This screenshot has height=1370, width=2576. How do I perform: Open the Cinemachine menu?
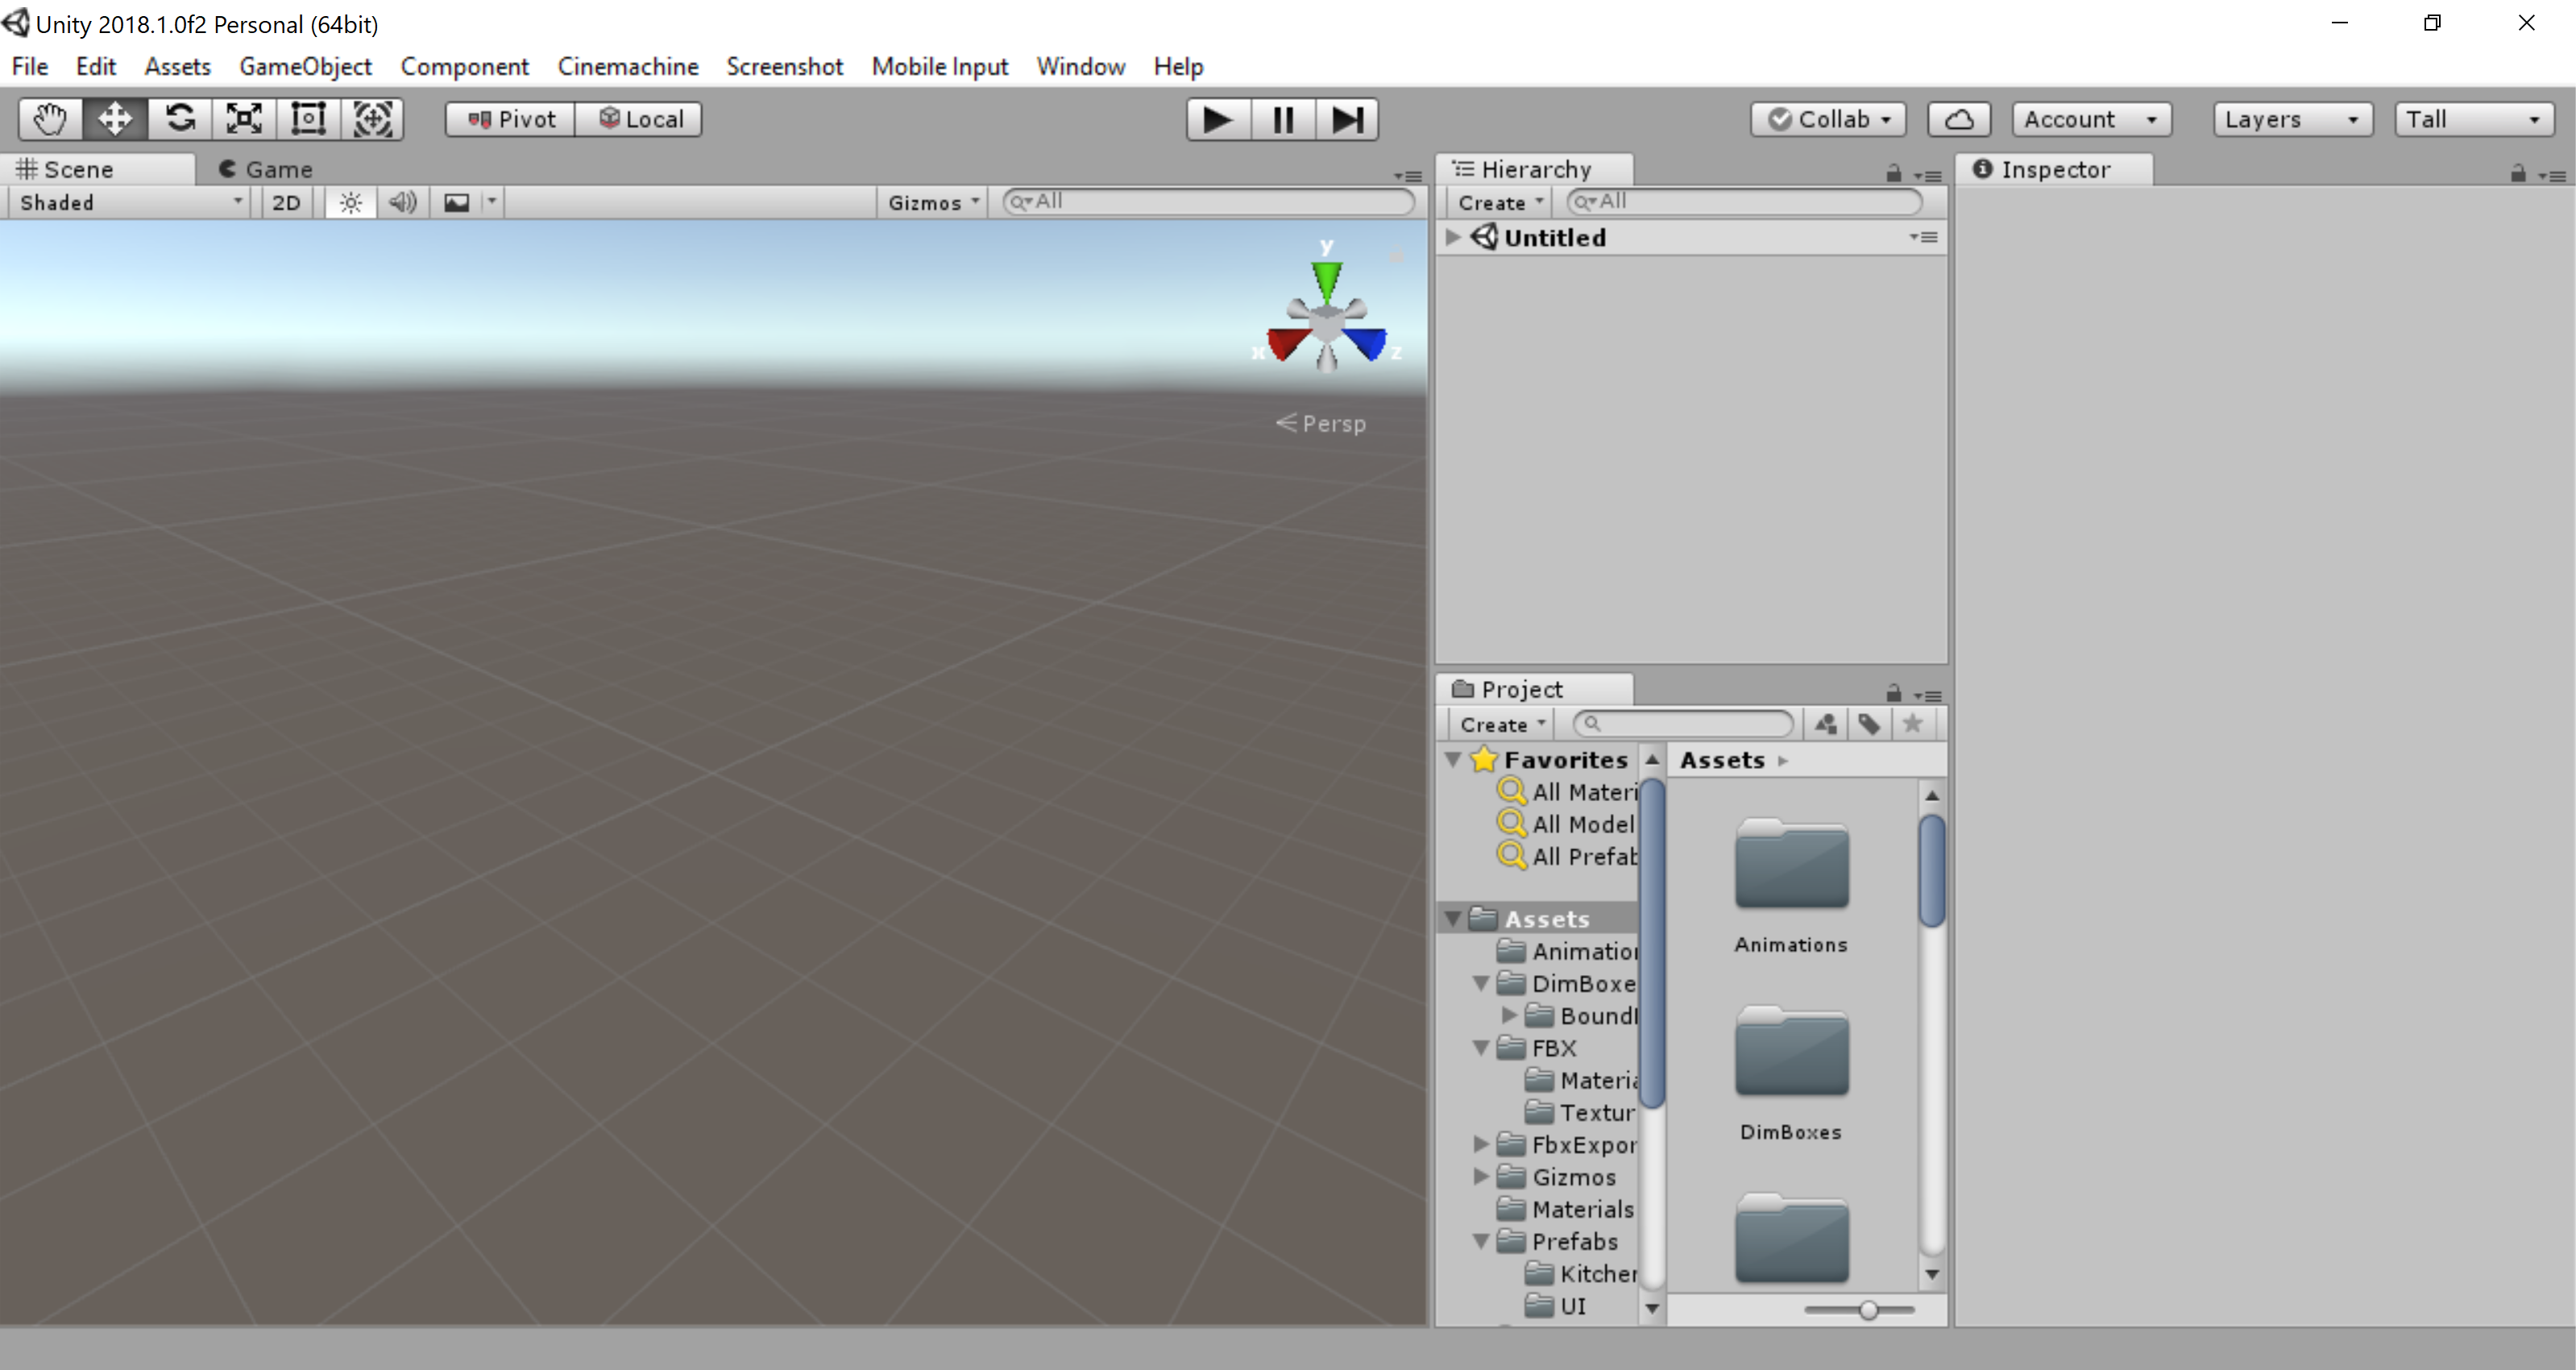coord(627,67)
